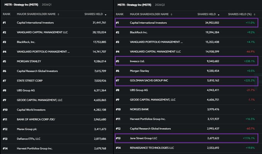The width and height of the screenshot is (262, 154).
Task: Click shares value 31,441,761
Action: 99,23
